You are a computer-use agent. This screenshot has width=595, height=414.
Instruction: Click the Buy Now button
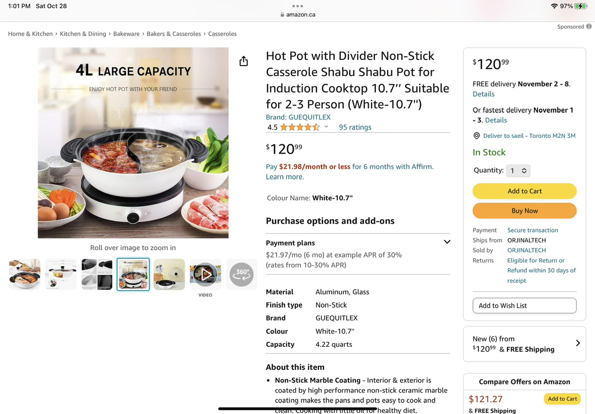pyautogui.click(x=524, y=211)
